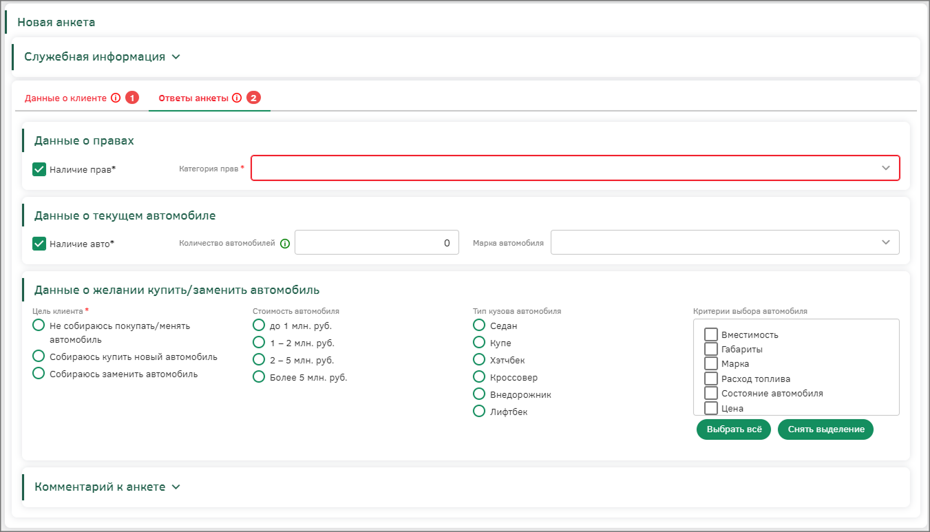Image resolution: width=930 pixels, height=532 pixels.
Task: Switch to Данные о клиенте tab
Action: coord(65,98)
